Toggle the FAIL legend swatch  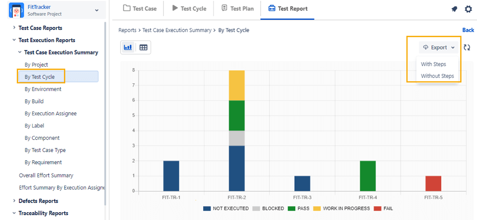[378, 208]
